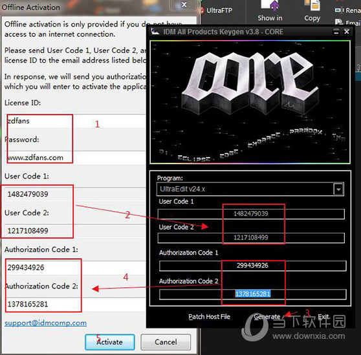
Task: Click the dialog's Authorization Code 2 field
Action: pos(75,304)
